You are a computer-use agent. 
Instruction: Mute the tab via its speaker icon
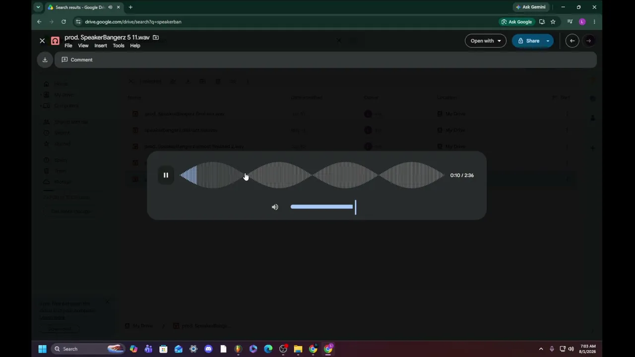(110, 7)
